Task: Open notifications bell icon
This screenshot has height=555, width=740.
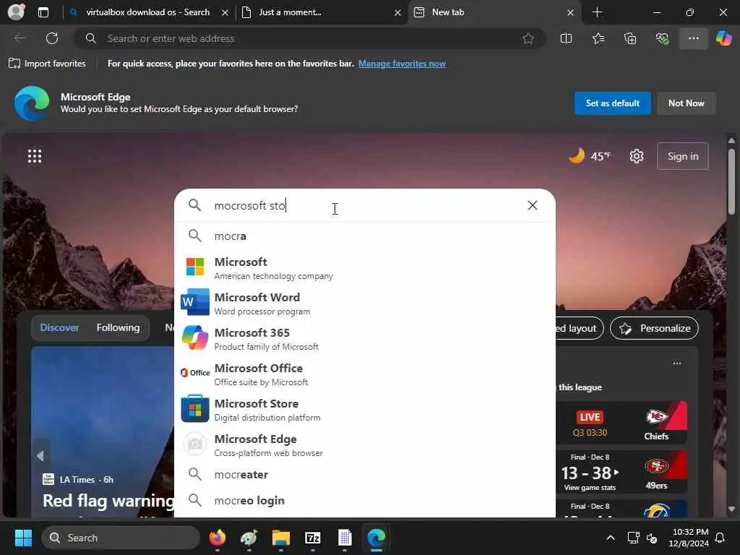Action: point(720,538)
